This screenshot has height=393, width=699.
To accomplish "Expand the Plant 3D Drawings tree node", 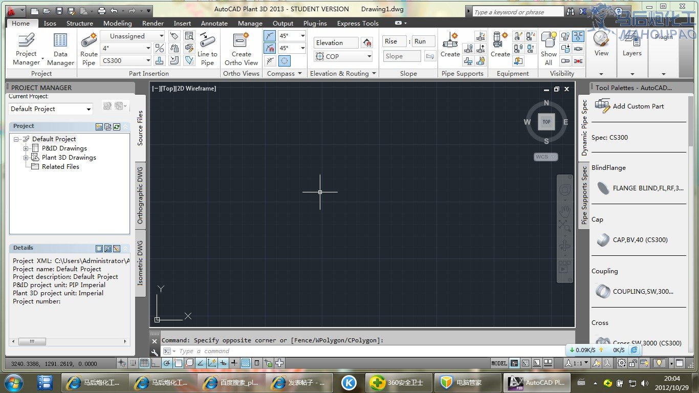I will (x=26, y=158).
